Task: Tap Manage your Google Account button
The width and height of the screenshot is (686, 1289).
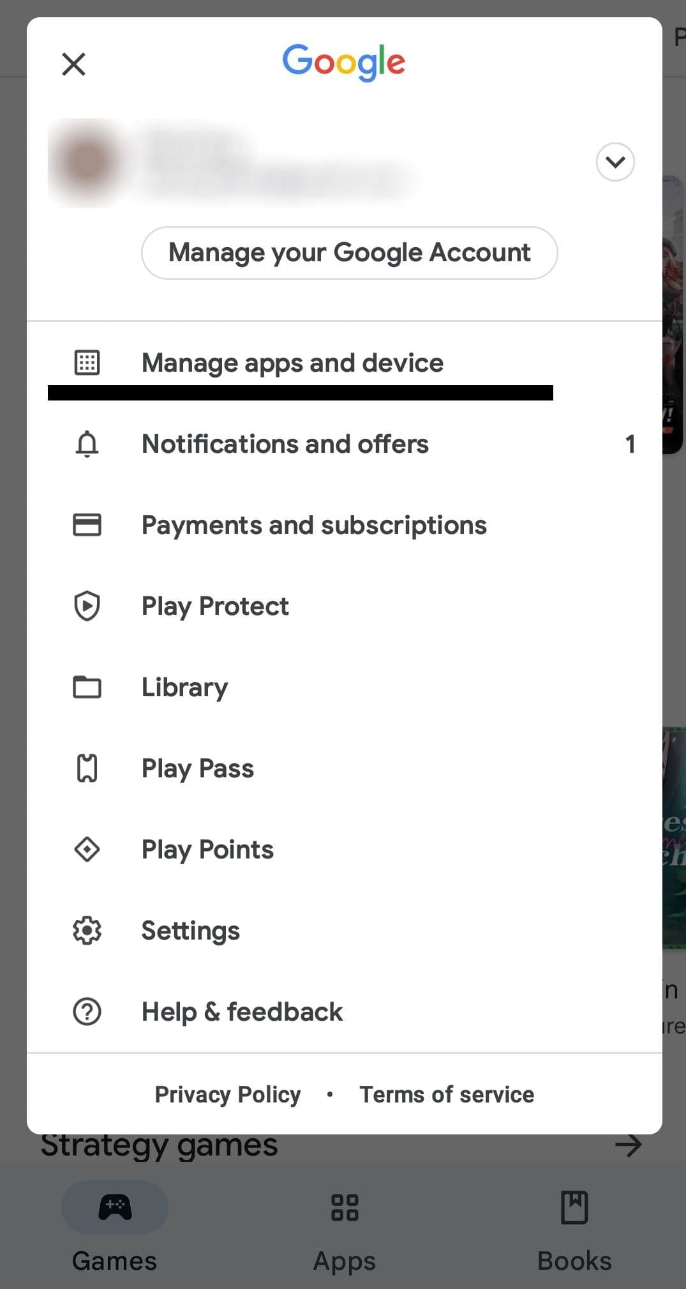Action: pyautogui.click(x=349, y=253)
